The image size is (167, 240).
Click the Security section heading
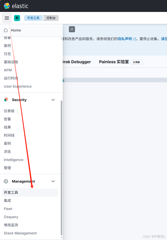pyautogui.click(x=19, y=100)
